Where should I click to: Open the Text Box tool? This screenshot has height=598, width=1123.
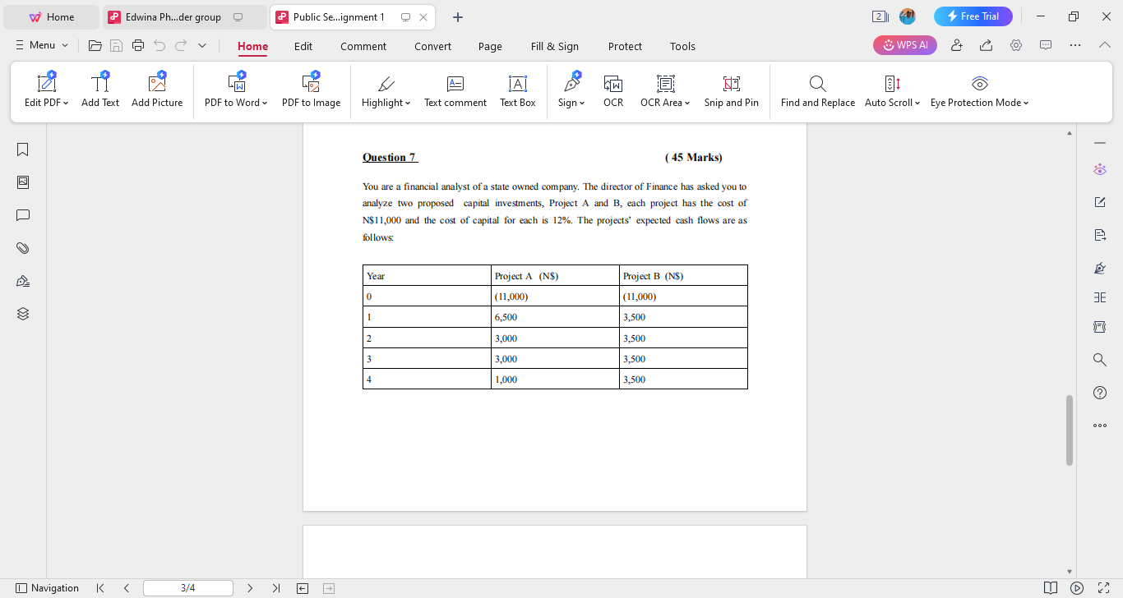coord(517,90)
